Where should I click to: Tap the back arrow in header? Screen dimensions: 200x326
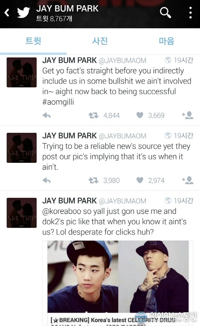7,13
